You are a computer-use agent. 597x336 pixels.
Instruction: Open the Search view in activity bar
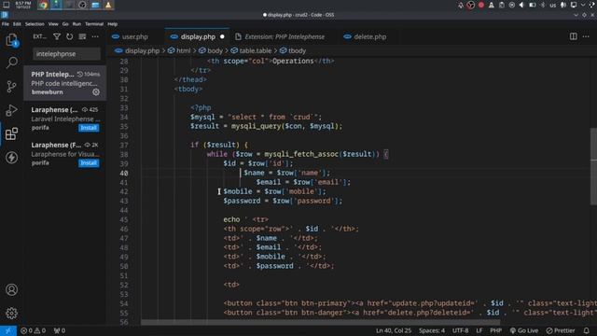(11, 63)
